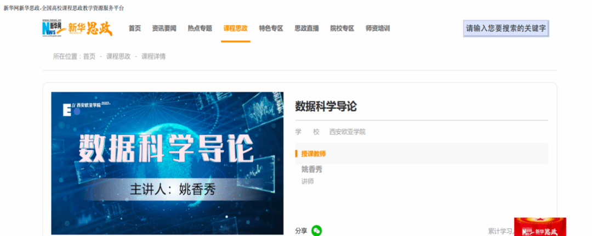The image size is (592, 236).
Task: Open the 首页 navigation item
Action: pyautogui.click(x=134, y=29)
